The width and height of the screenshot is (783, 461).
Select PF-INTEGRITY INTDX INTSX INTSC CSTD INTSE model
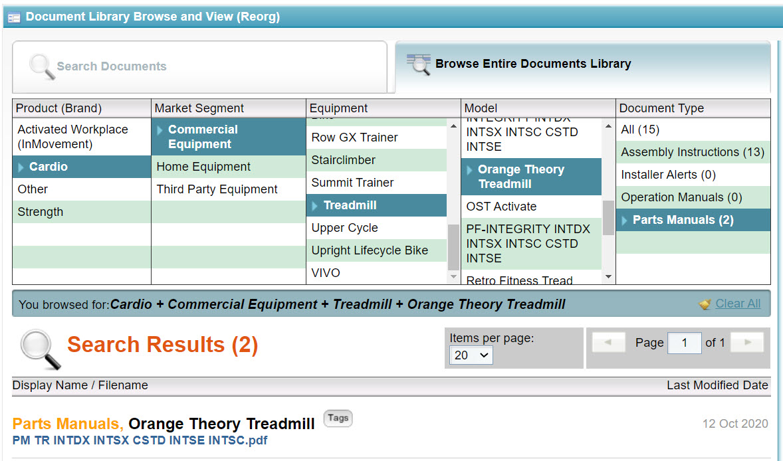click(x=531, y=244)
